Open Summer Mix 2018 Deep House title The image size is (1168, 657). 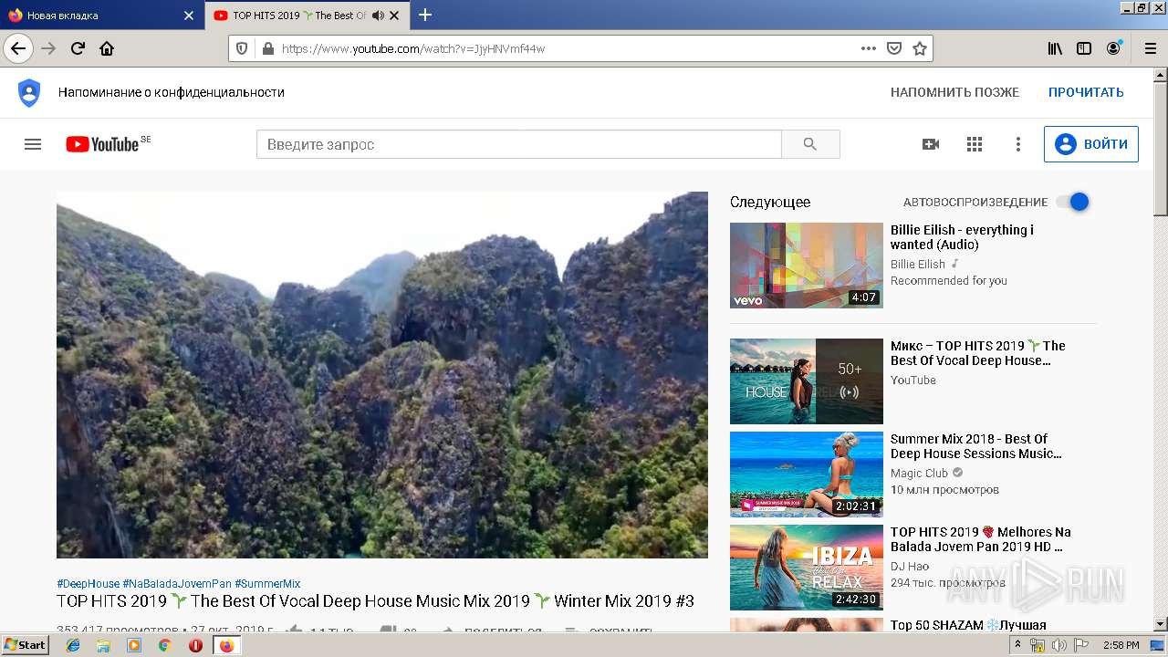pos(976,446)
